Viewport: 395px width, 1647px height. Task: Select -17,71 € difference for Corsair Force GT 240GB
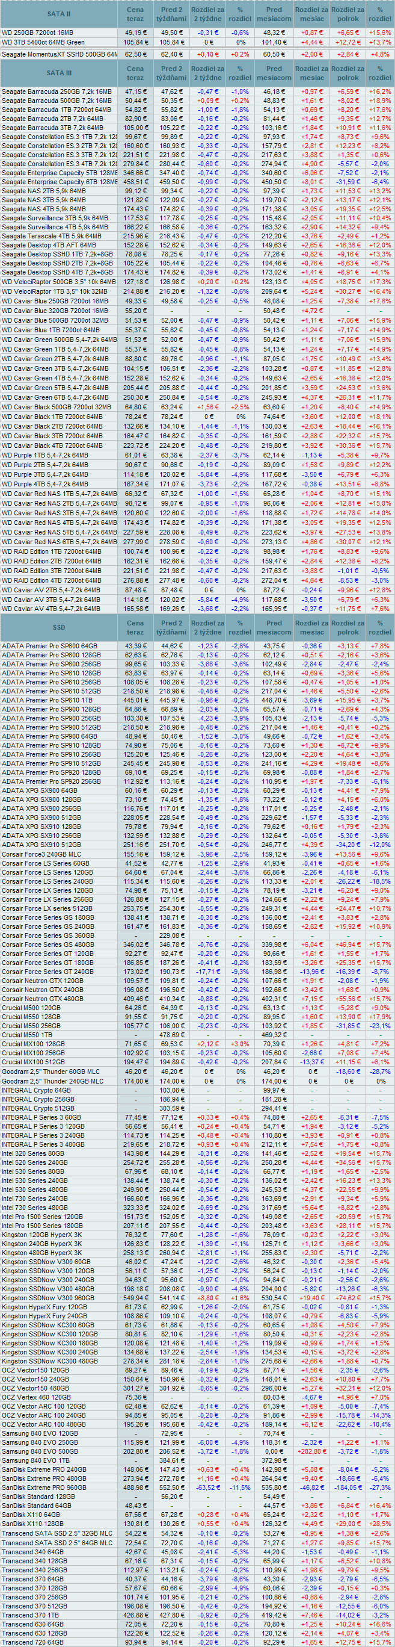pos(208,971)
